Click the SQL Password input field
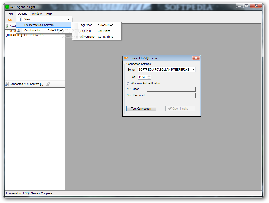Viewport: 269px width, 203px height. click(171, 96)
